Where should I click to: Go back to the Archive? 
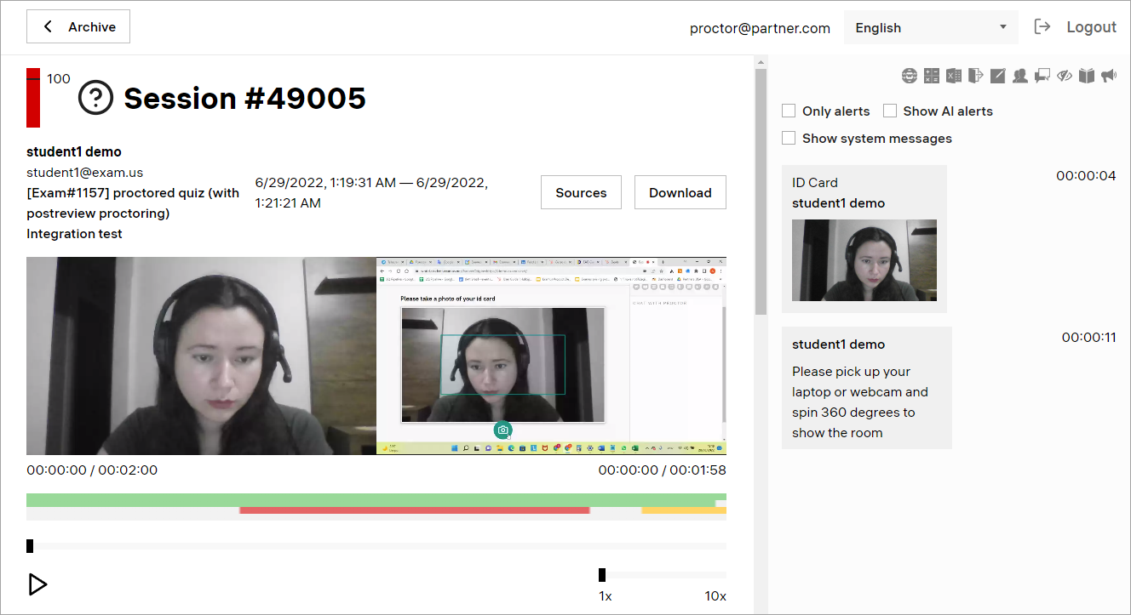(x=78, y=27)
